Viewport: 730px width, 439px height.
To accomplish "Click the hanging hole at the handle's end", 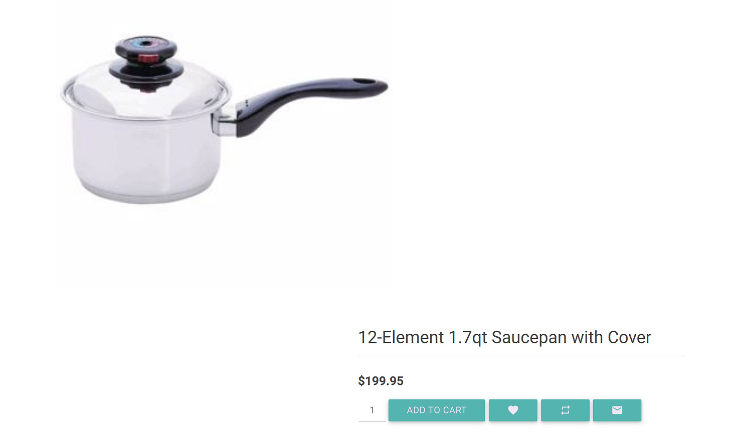I will [364, 82].
